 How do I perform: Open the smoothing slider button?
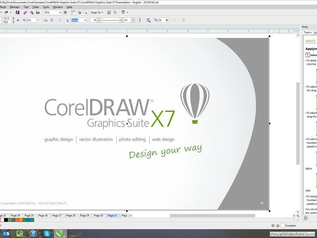[x=167, y=20]
